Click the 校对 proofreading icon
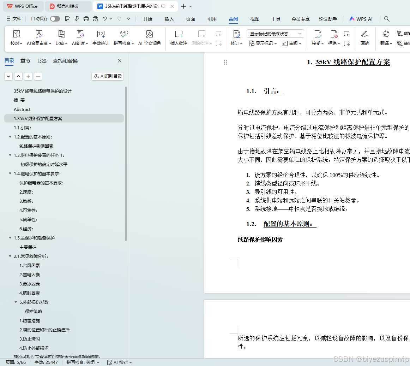This screenshot has height=366, width=410. [x=17, y=34]
